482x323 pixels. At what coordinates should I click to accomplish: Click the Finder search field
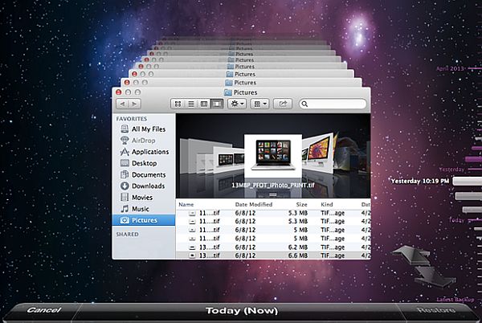pyautogui.click(x=333, y=104)
